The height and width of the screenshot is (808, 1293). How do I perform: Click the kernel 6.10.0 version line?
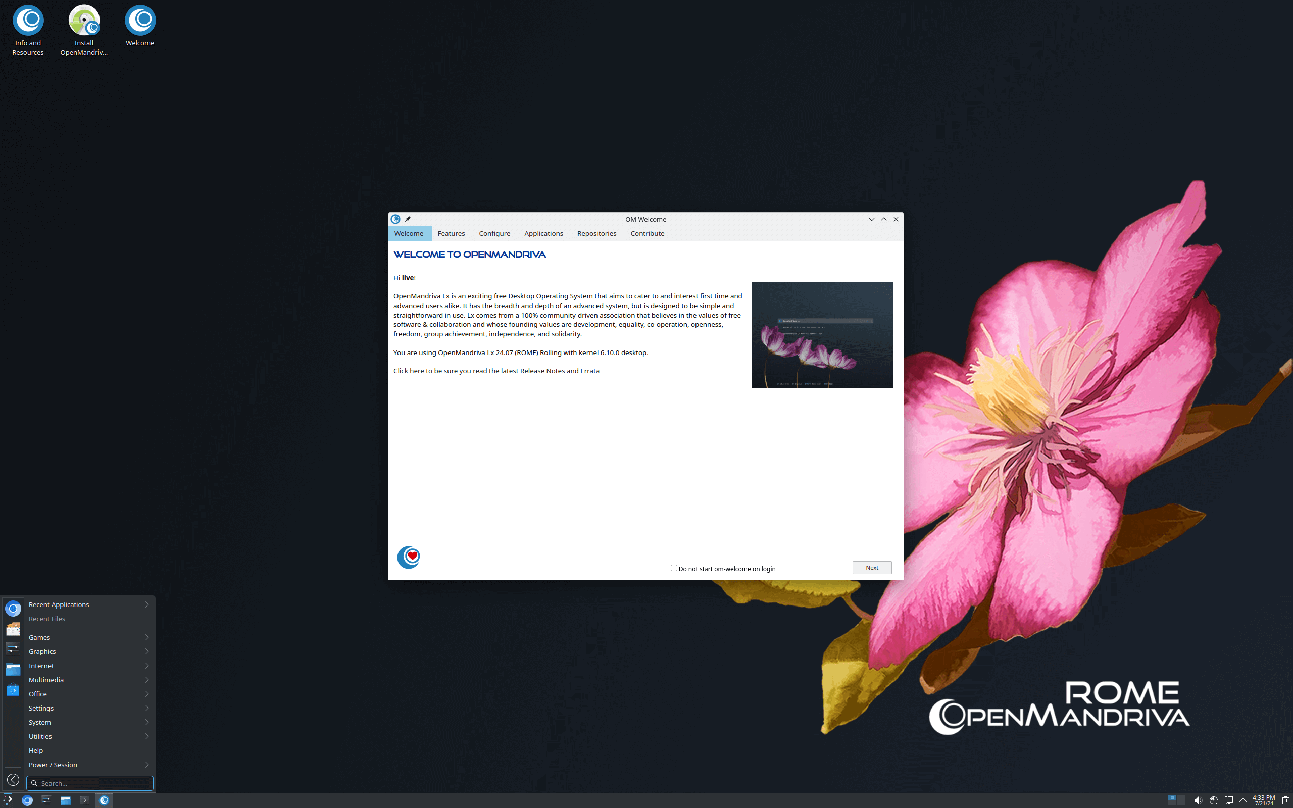[520, 352]
